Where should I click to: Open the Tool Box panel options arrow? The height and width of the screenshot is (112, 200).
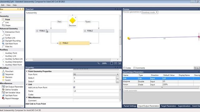[18, 9]
